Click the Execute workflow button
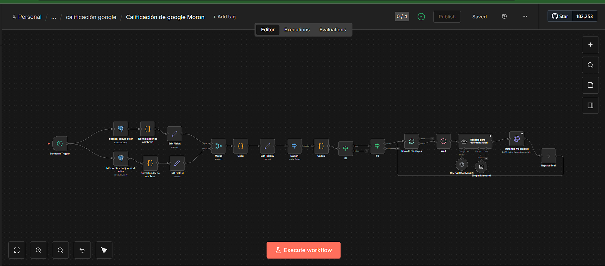Screen dimensions: 605x266 (x=303, y=250)
